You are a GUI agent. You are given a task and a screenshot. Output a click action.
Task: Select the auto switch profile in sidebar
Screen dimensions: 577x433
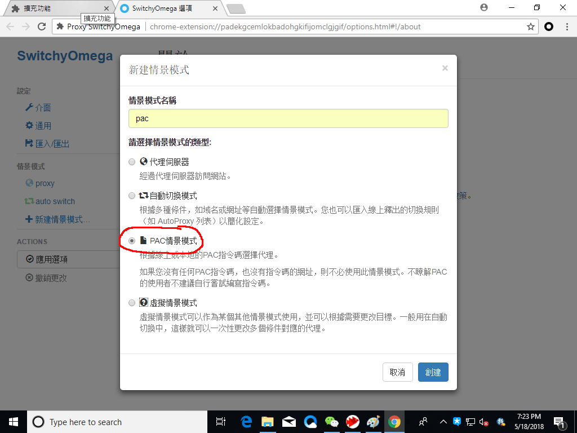click(x=50, y=201)
